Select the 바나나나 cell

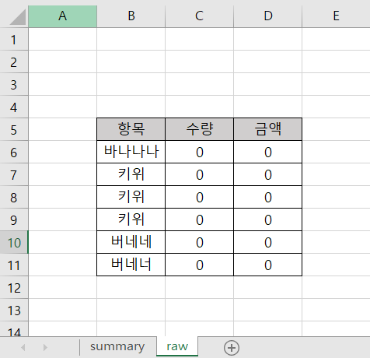[131, 152]
